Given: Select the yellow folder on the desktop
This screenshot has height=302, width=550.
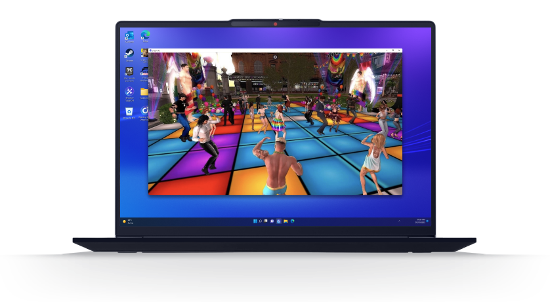Looking at the screenshot, I should click(144, 93).
